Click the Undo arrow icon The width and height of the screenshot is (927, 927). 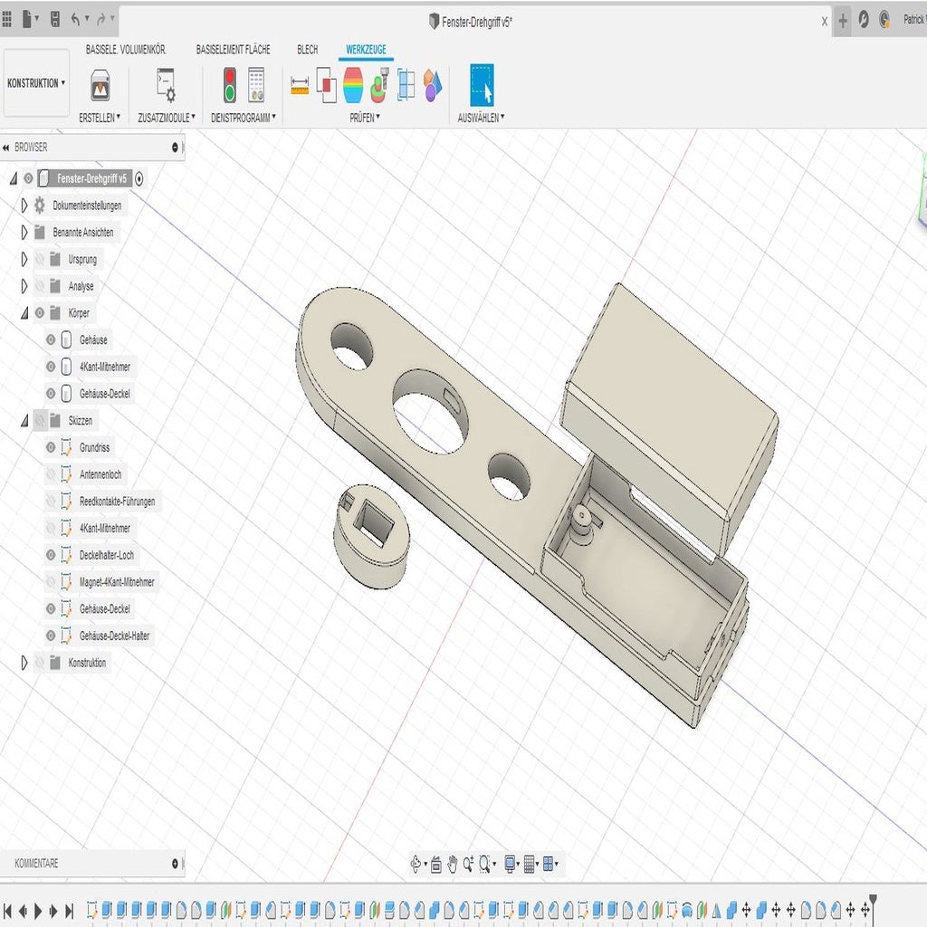(x=77, y=19)
